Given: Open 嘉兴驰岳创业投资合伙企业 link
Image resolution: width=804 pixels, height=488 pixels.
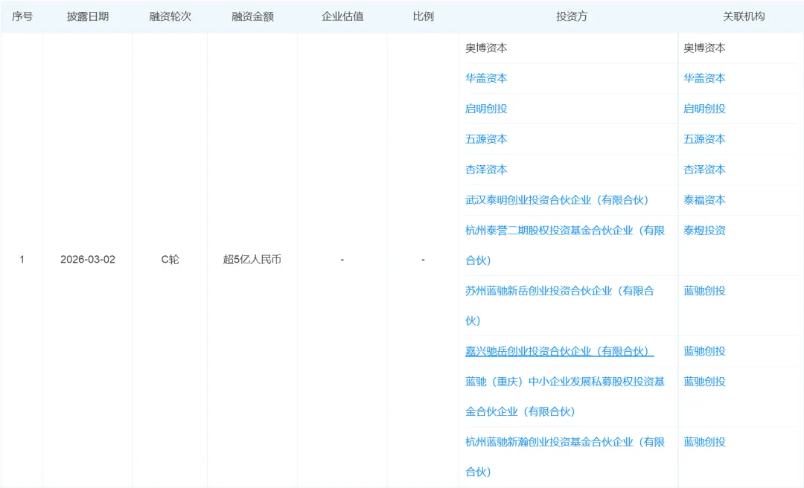Looking at the screenshot, I should click(559, 351).
